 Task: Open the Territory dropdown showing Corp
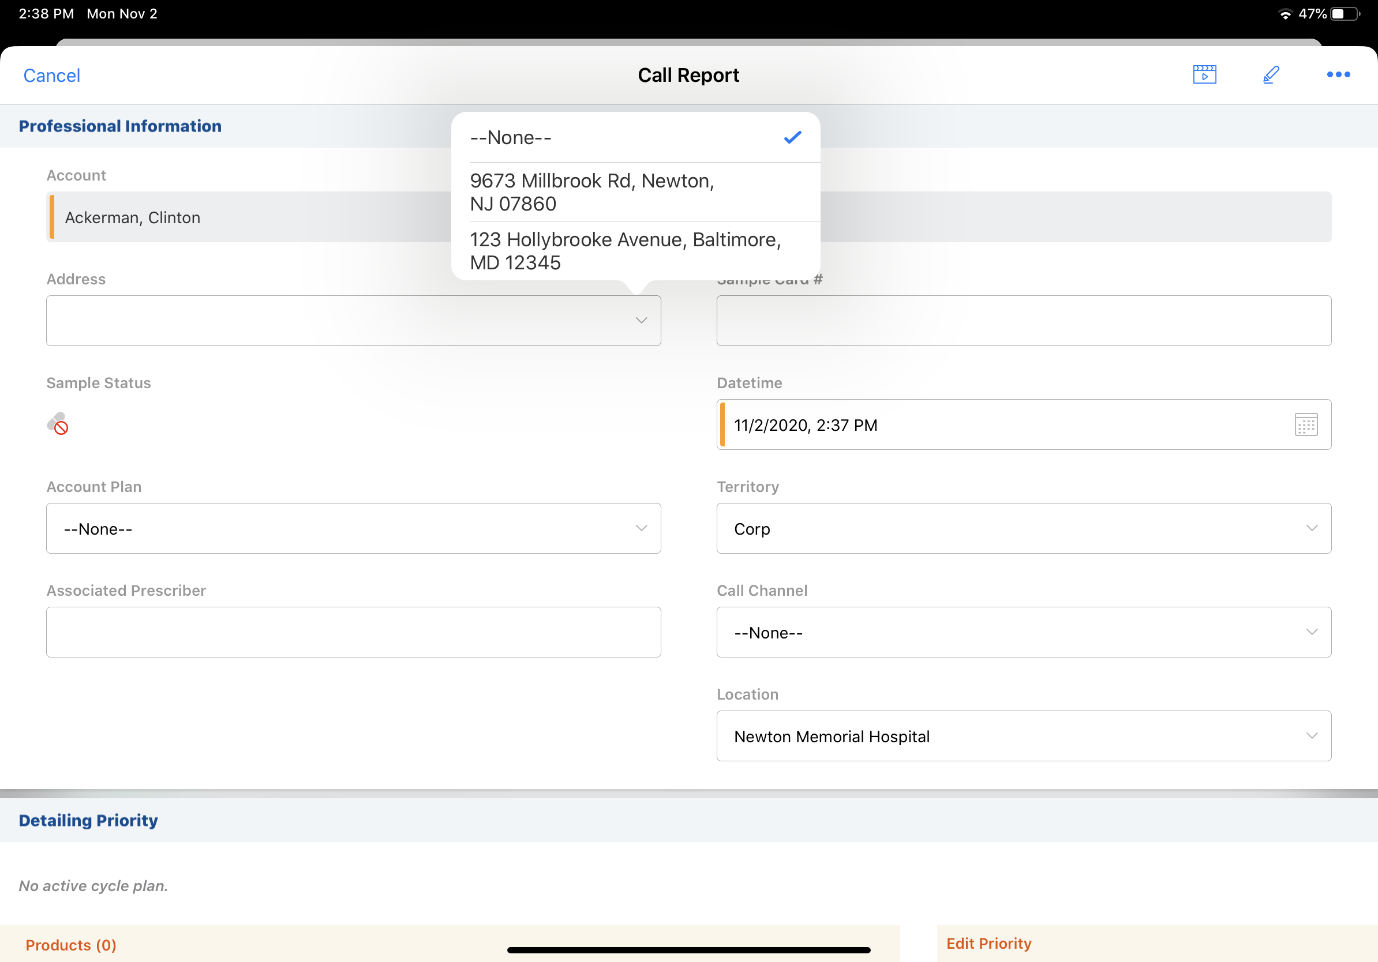[x=1023, y=528]
